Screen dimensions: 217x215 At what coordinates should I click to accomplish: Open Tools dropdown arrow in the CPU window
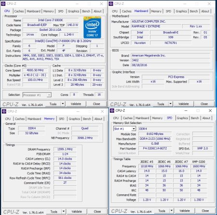pos(63,104)
